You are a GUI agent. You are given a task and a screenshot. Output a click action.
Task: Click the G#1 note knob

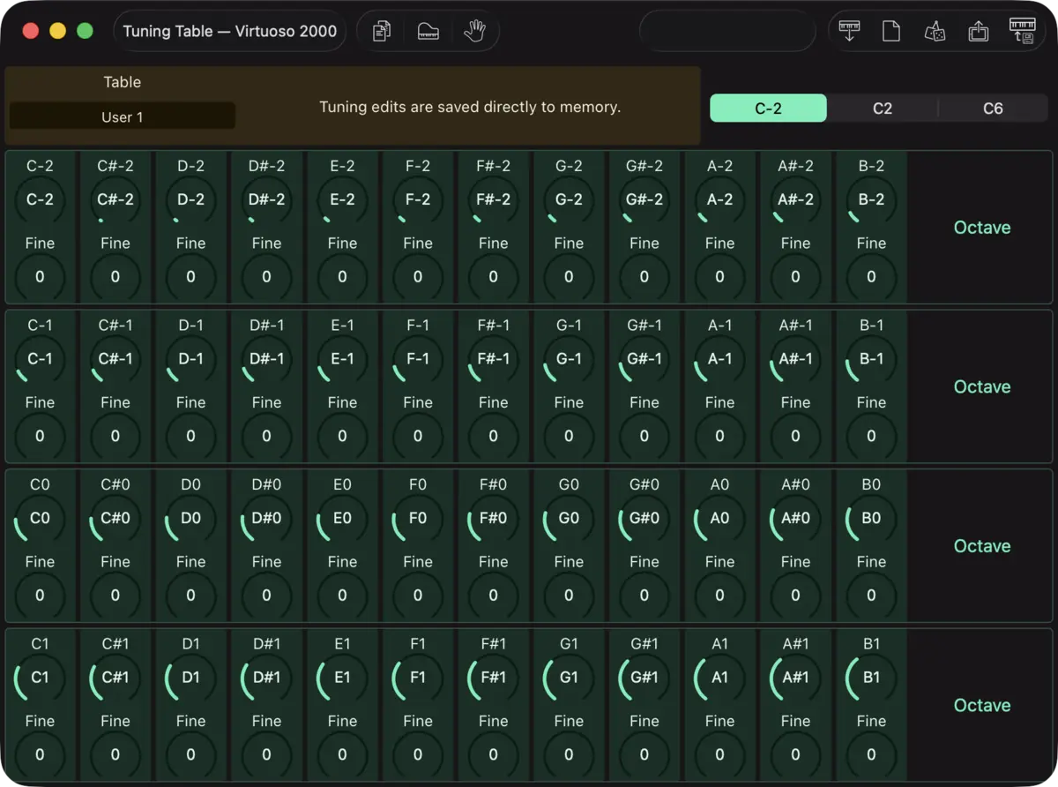click(x=644, y=677)
